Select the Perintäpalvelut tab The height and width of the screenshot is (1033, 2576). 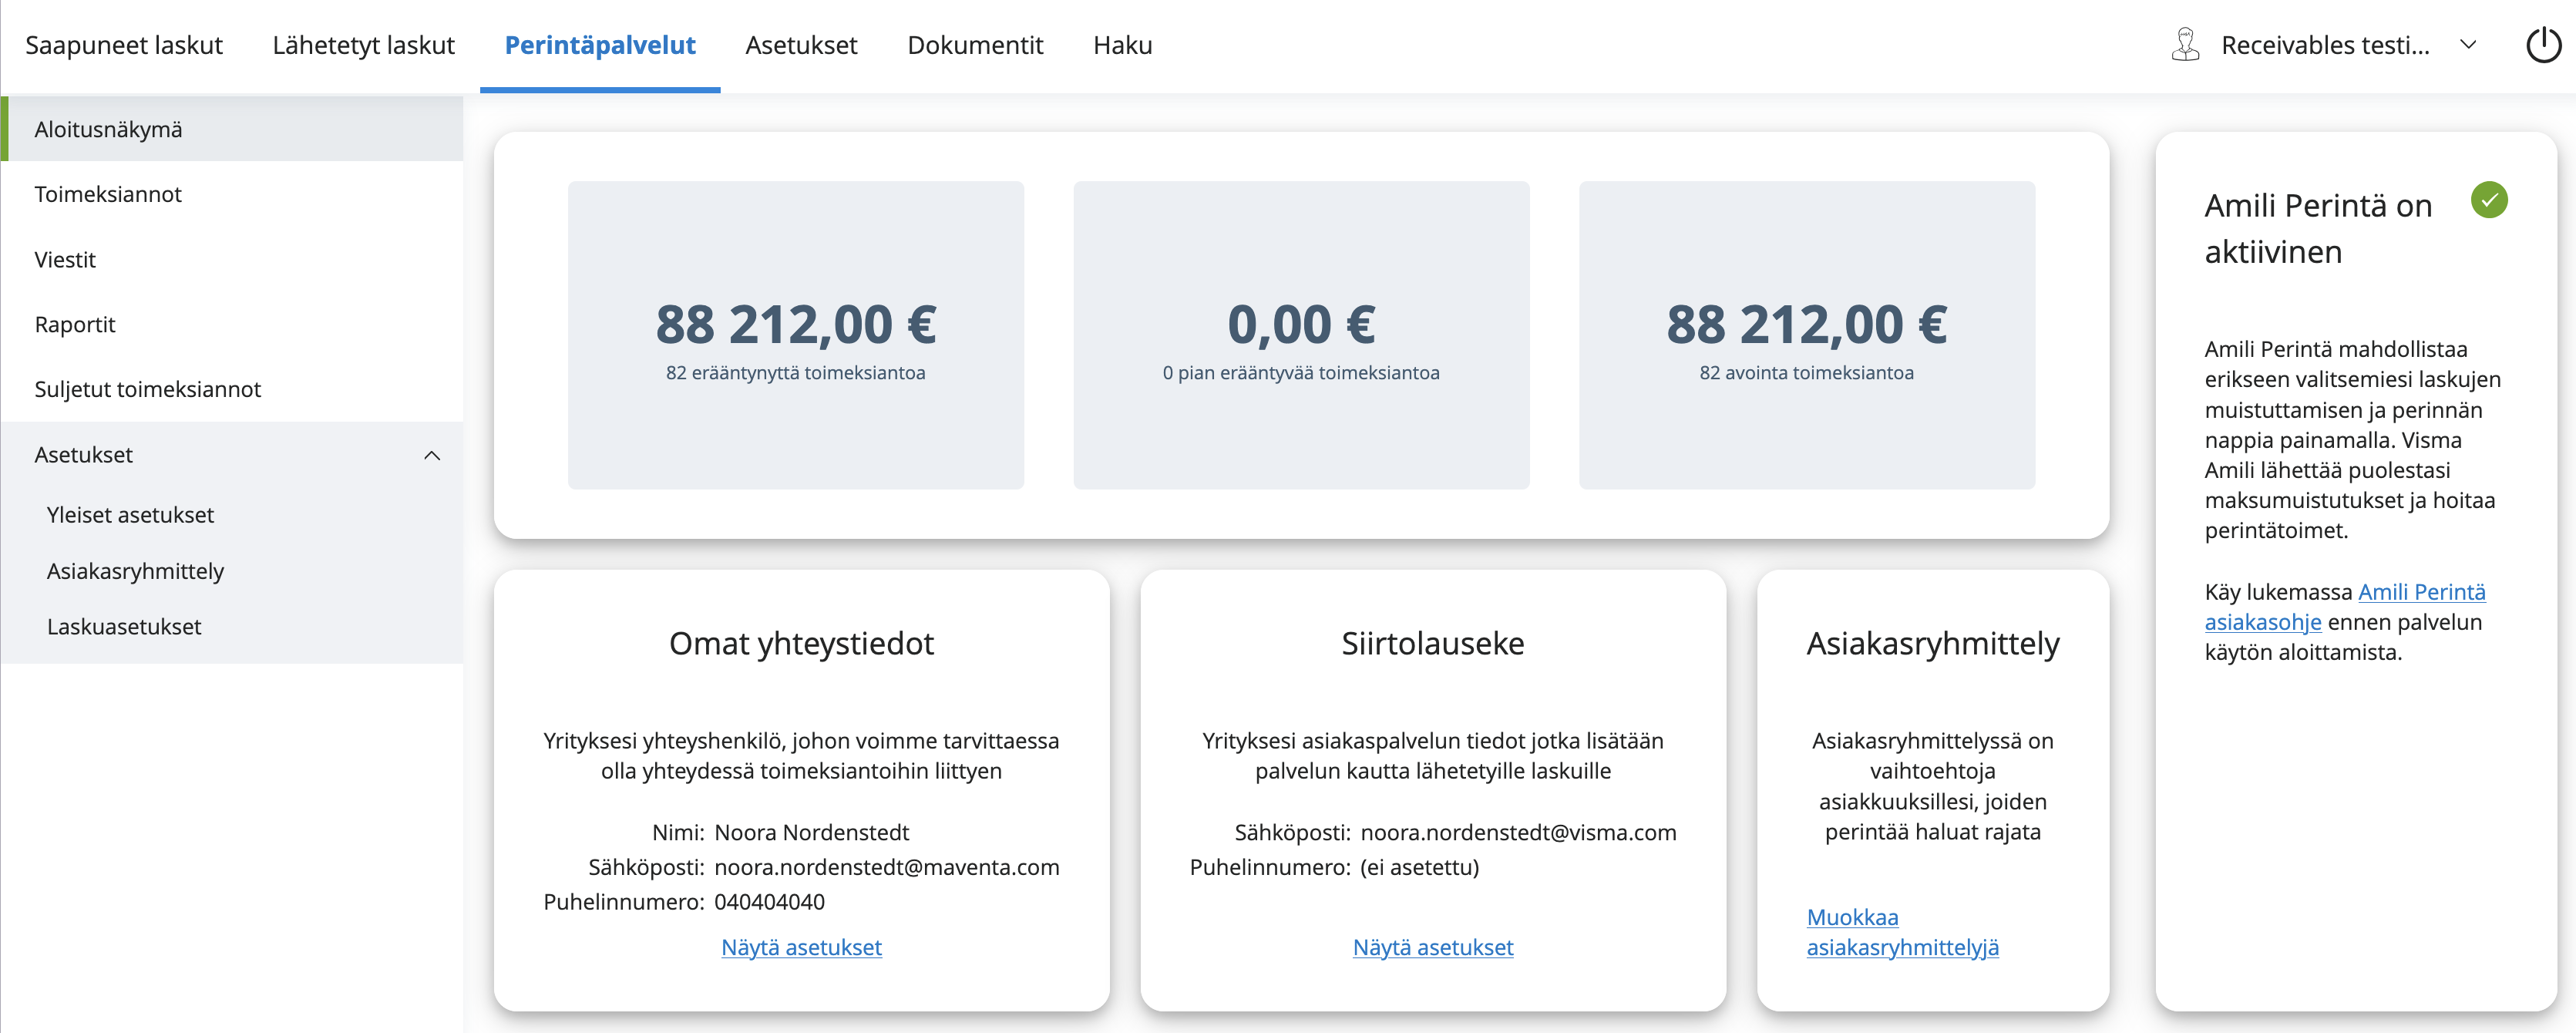[600, 45]
